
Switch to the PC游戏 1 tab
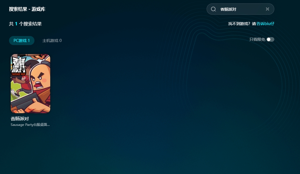tap(21, 41)
